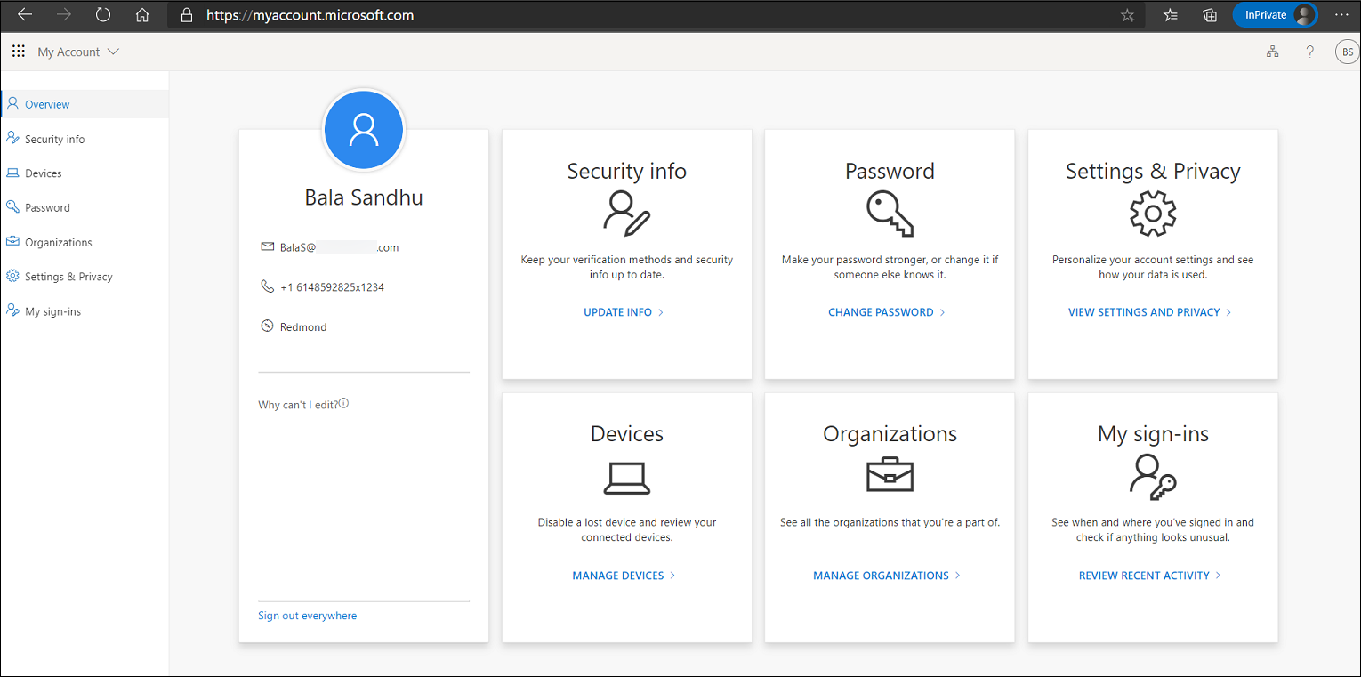Expand the My Account dropdown chevron
The width and height of the screenshot is (1361, 677).
point(113,52)
